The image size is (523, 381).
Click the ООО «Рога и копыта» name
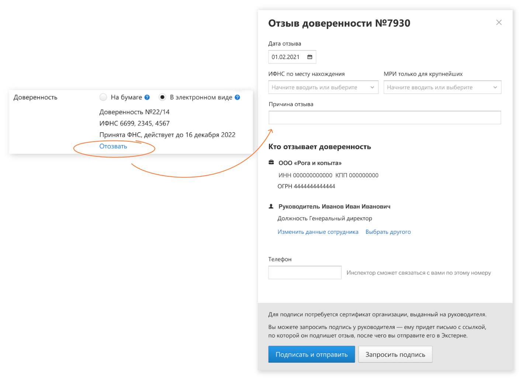[310, 163]
